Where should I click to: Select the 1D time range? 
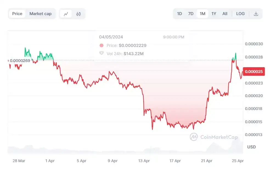coord(179,14)
